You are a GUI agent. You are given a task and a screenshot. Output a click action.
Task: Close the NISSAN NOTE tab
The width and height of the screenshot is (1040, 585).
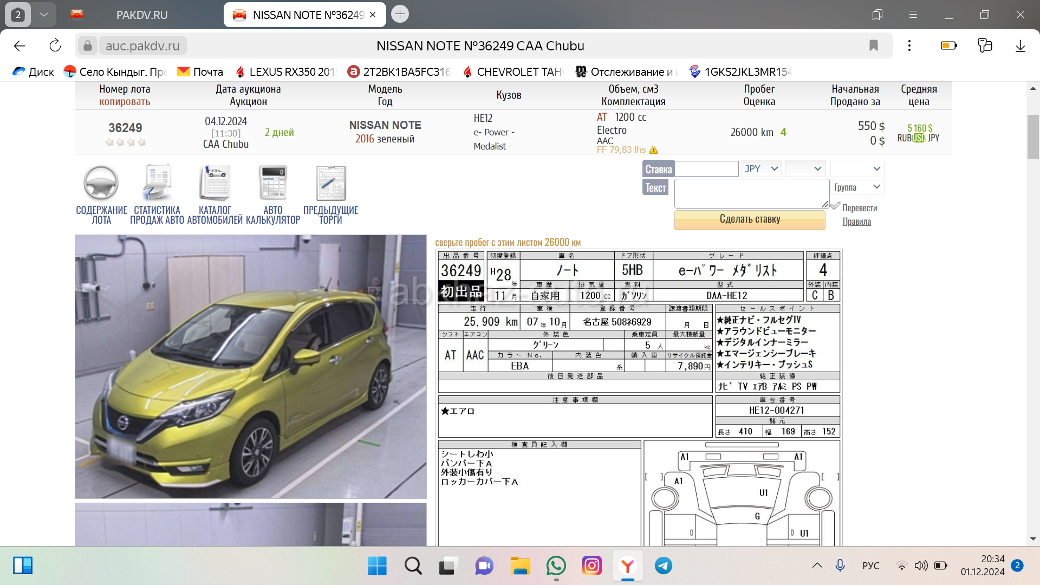tap(373, 15)
